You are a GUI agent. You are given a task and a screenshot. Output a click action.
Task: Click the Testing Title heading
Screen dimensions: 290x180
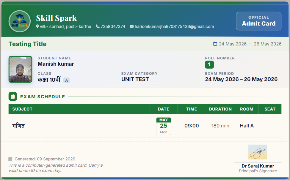pyautogui.click(x=28, y=44)
